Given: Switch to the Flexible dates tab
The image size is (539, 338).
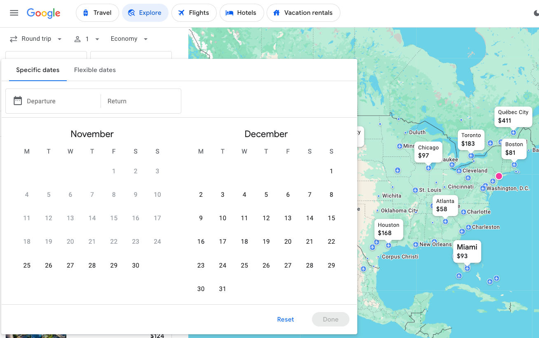Looking at the screenshot, I should click(95, 70).
